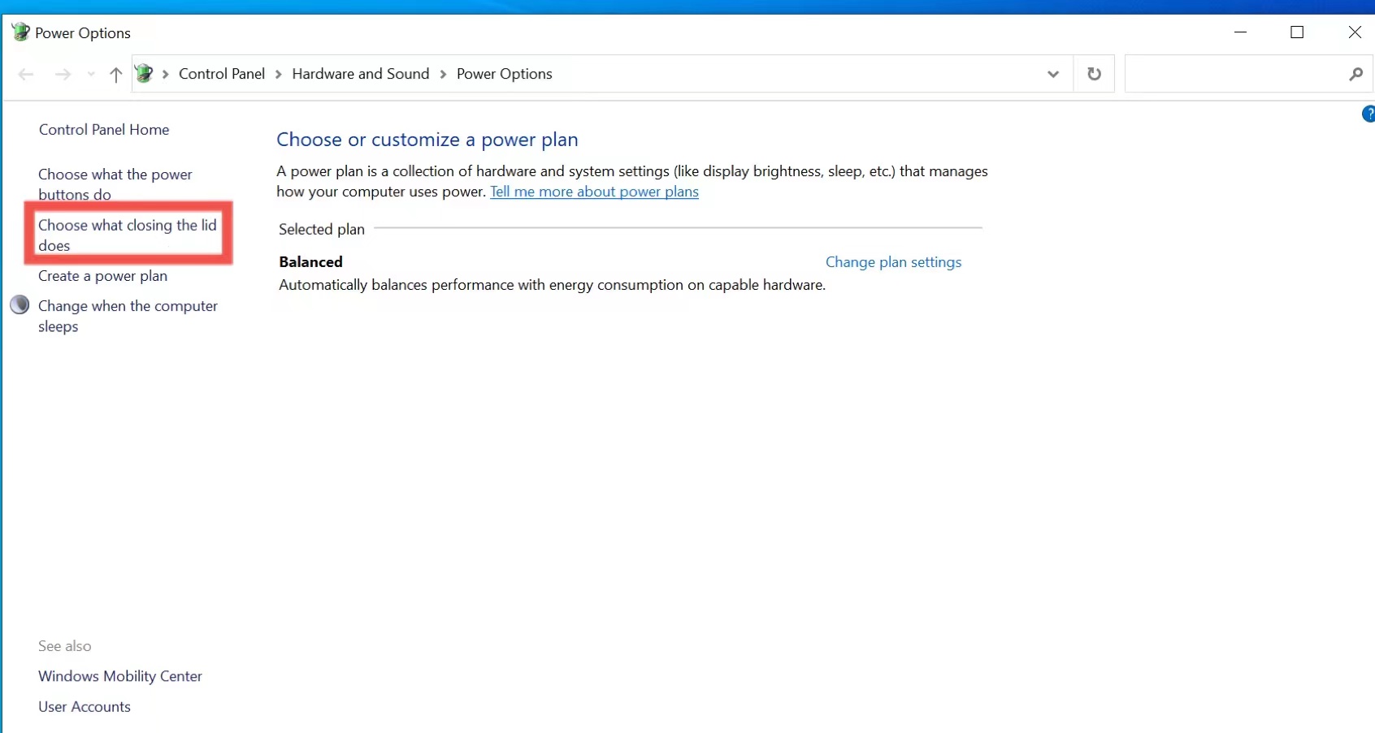The image size is (1375, 733).
Task: Expand the chevron after Hardware and Sound breadcrumb
Action: 443,74
